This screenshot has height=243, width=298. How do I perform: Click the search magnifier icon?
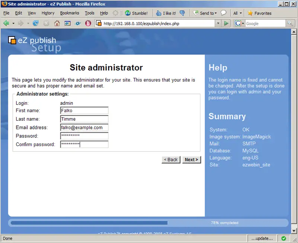pyautogui.click(x=290, y=23)
